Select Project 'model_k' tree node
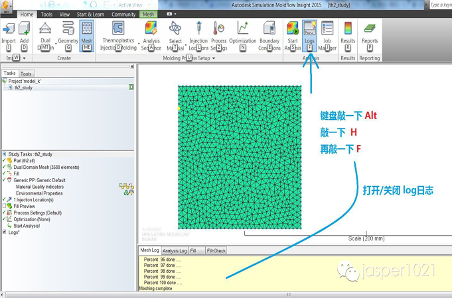Image resolution: width=452 pixels, height=298 pixels. pyautogui.click(x=25, y=81)
